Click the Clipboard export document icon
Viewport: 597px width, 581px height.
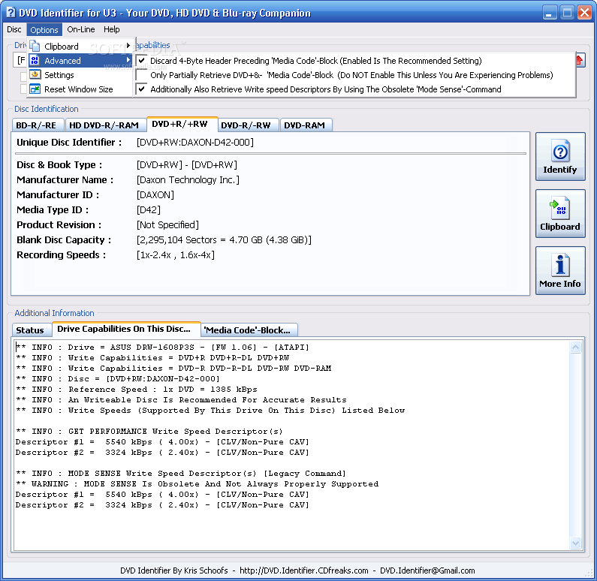(559, 208)
